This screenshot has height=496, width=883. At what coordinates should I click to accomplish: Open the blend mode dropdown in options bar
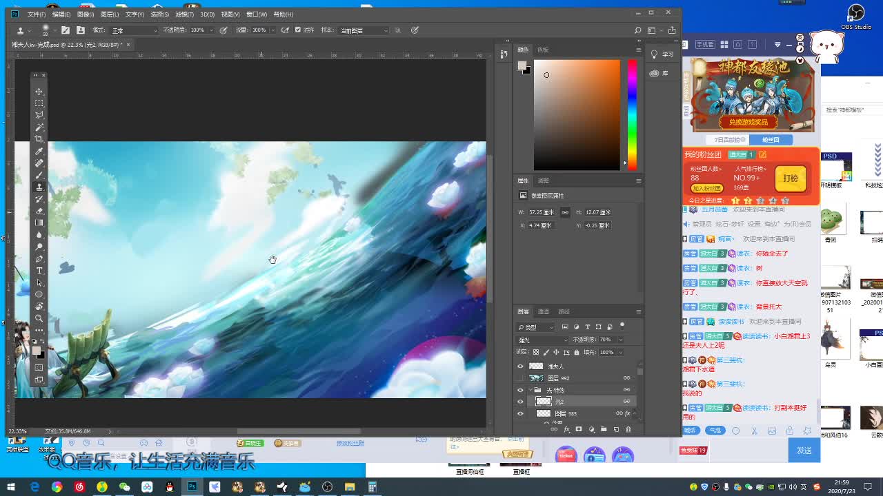[135, 30]
